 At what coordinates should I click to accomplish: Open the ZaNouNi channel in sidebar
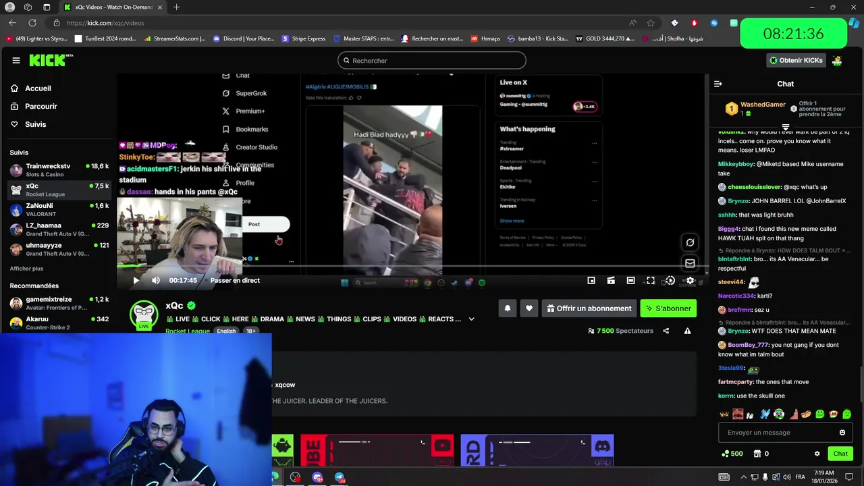click(59, 210)
